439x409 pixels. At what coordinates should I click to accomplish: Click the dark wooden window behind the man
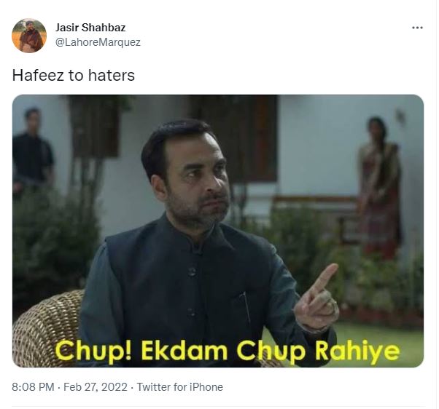[236, 138]
